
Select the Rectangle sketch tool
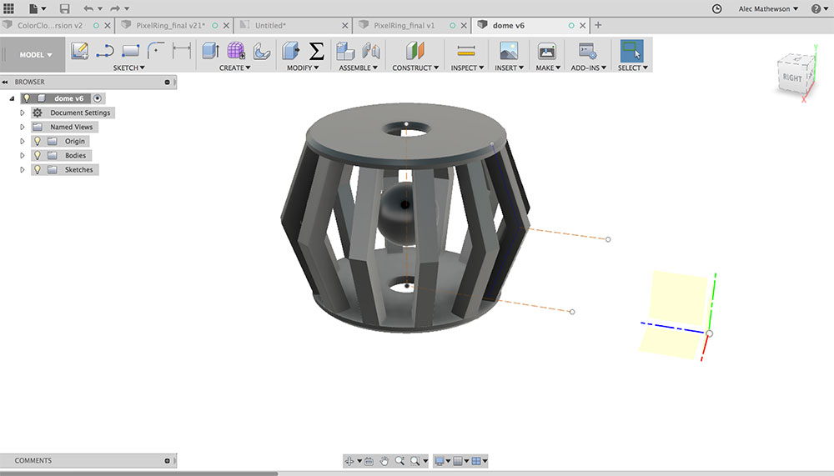[130, 51]
